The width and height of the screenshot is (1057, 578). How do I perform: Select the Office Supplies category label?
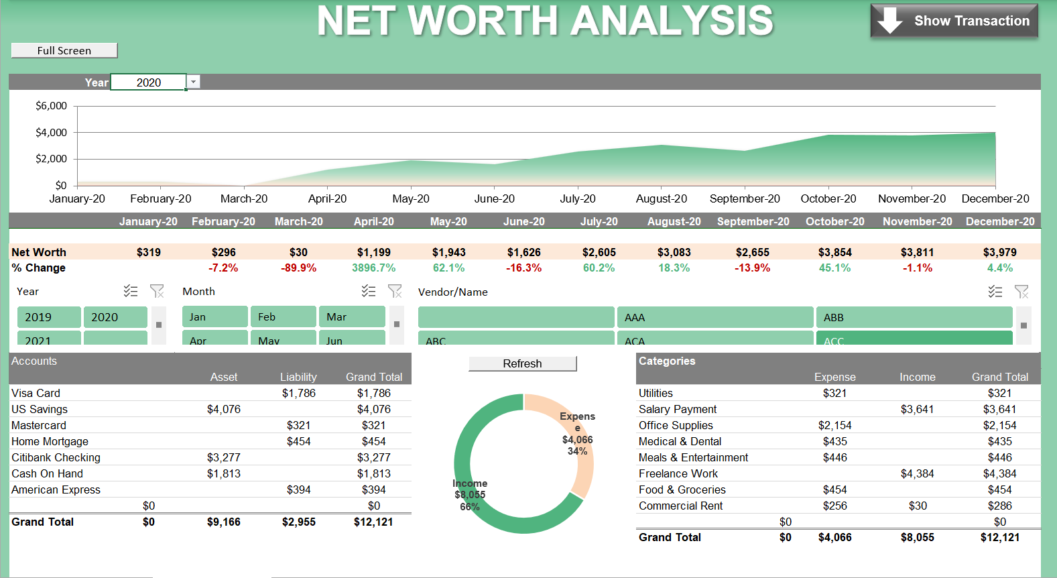click(x=676, y=425)
